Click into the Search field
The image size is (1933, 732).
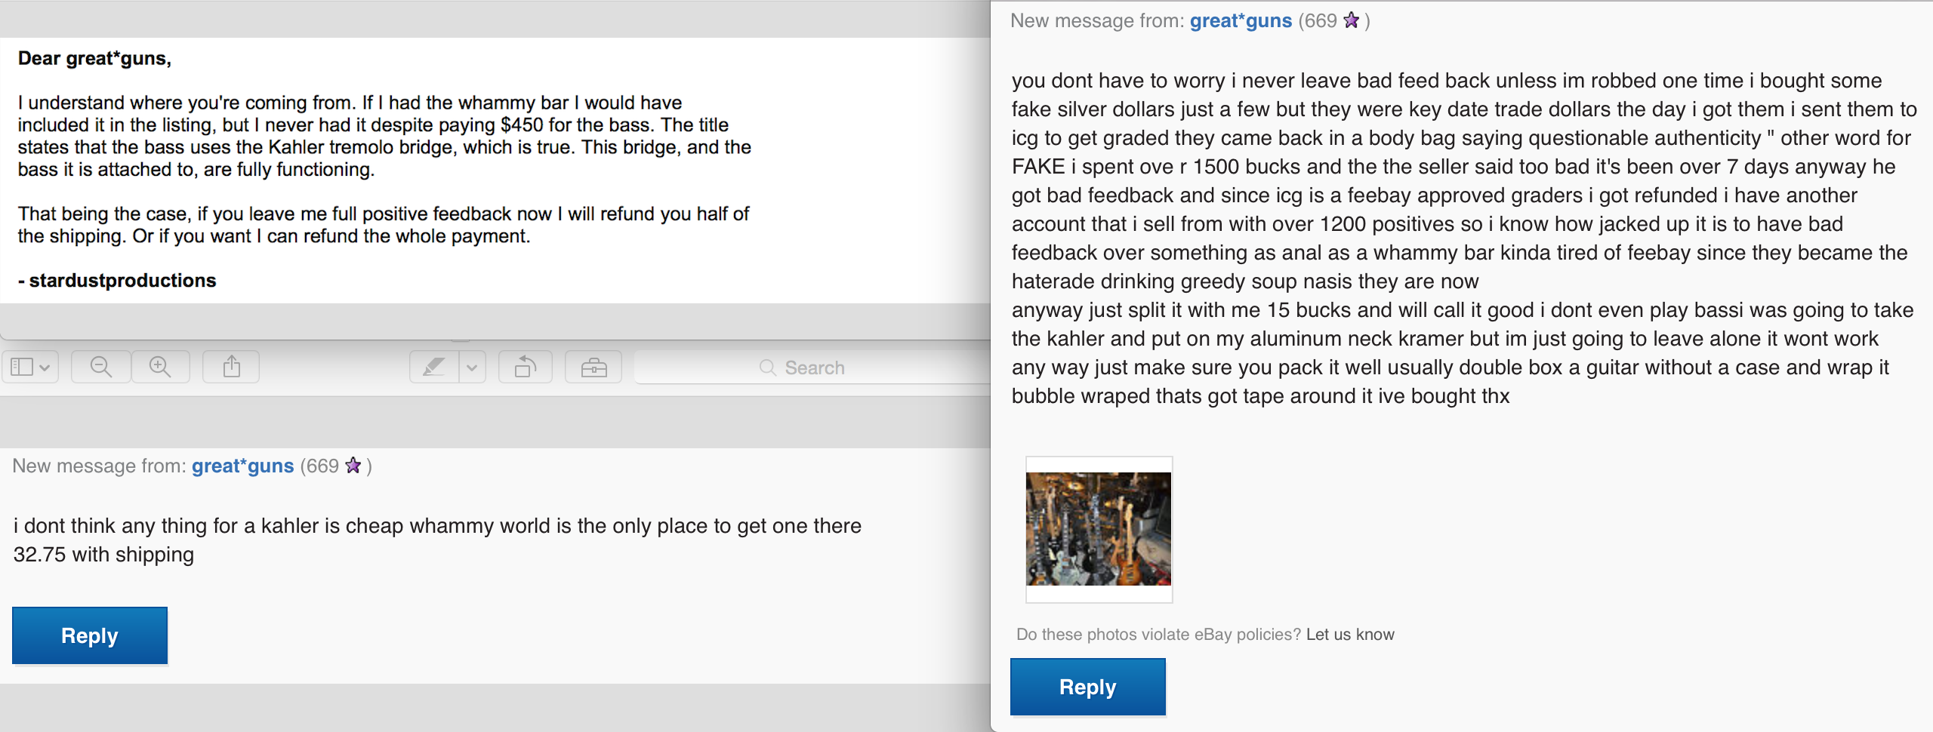[812, 368]
